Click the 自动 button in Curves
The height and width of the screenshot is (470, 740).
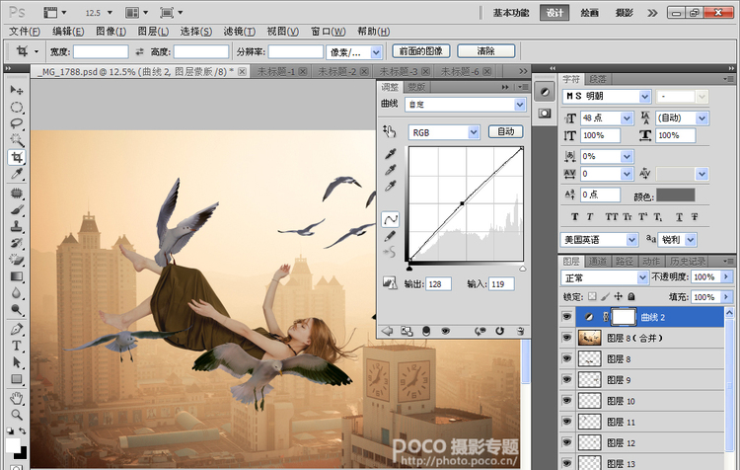click(x=505, y=131)
